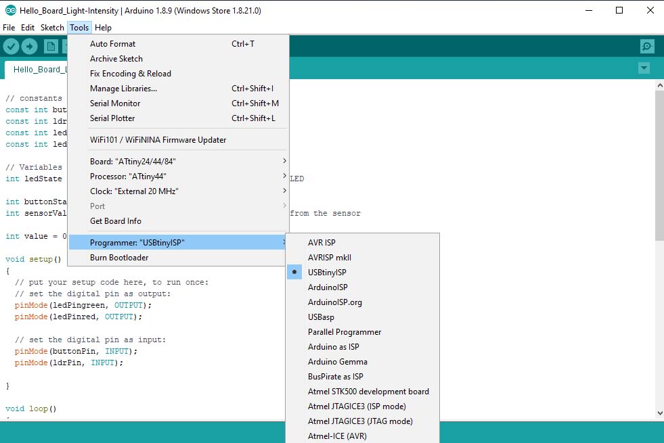Click the editor scrollbar up arrow
Screen dimensions: 664x443
(659, 85)
